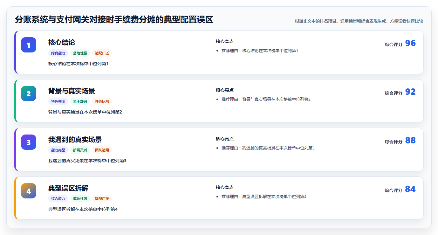
Task: Click the 能力完整 tag
Action: pos(58,150)
